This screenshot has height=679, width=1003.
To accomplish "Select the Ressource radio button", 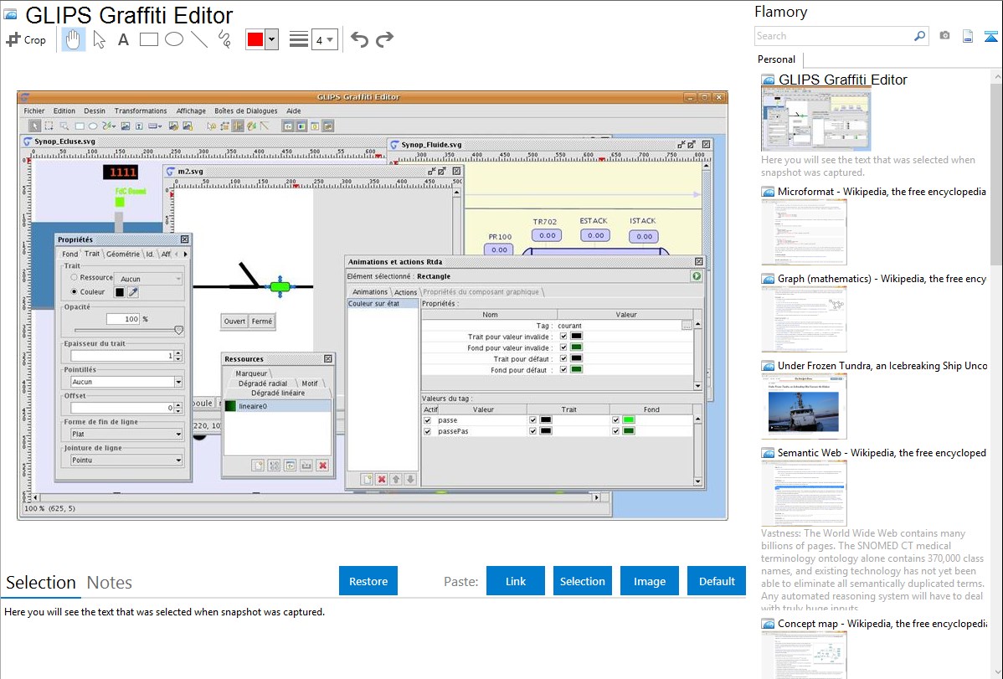I will [x=75, y=277].
